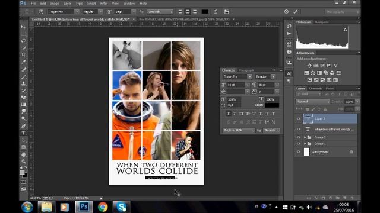Click the Opacity value field
Image resolution: width=380 pixels, height=213 pixels.
[x=350, y=102]
